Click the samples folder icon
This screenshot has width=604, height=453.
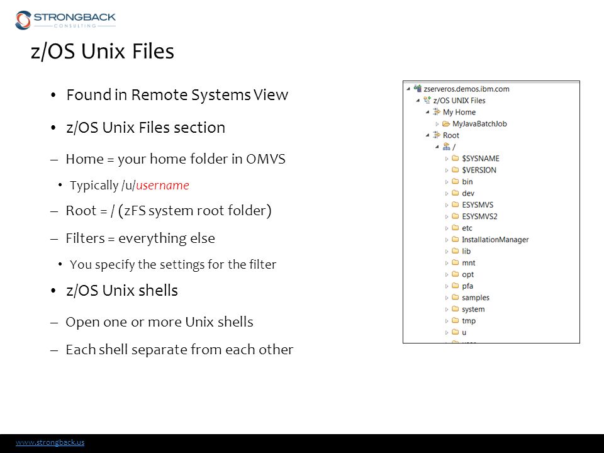456,297
